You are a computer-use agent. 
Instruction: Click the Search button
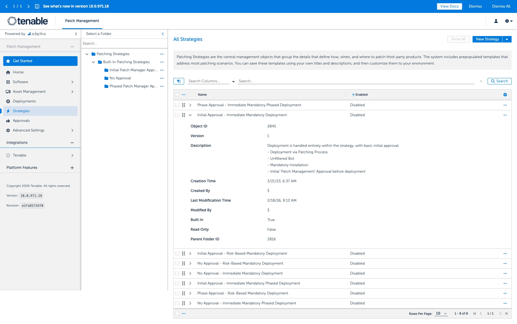[x=499, y=81]
